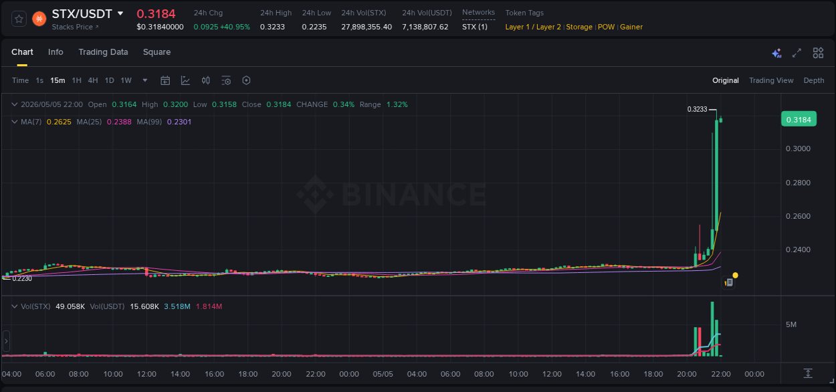Switch to the Chart tab
836x392 pixels.
click(x=22, y=52)
